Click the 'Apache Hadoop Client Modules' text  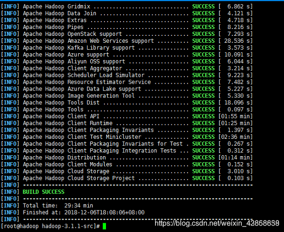pyautogui.click(x=67, y=165)
